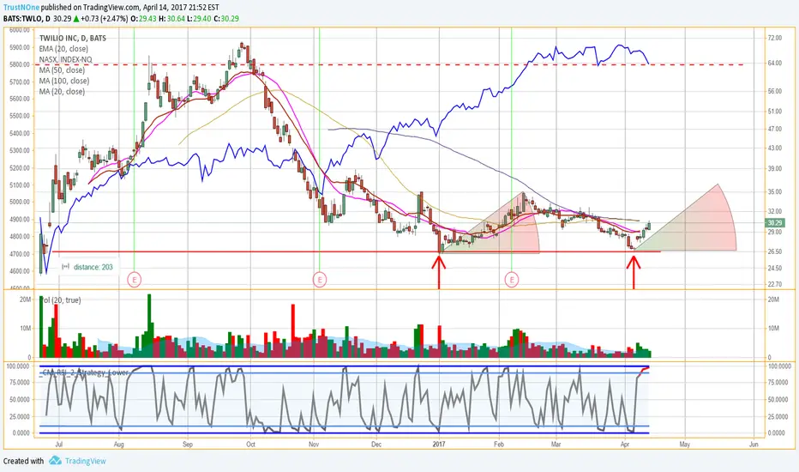799x472 pixels.
Task: Click the '2017' label on time axis
Action: tap(439, 445)
